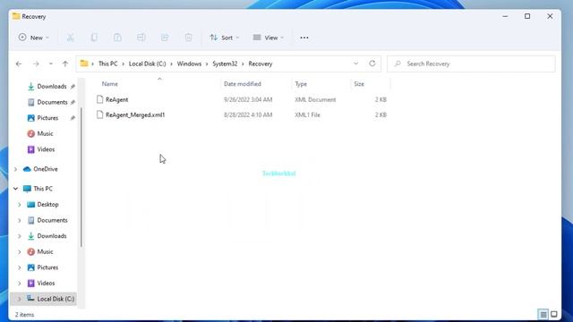
Task: Open pinned Documents in Quick access
Action: 52,102
